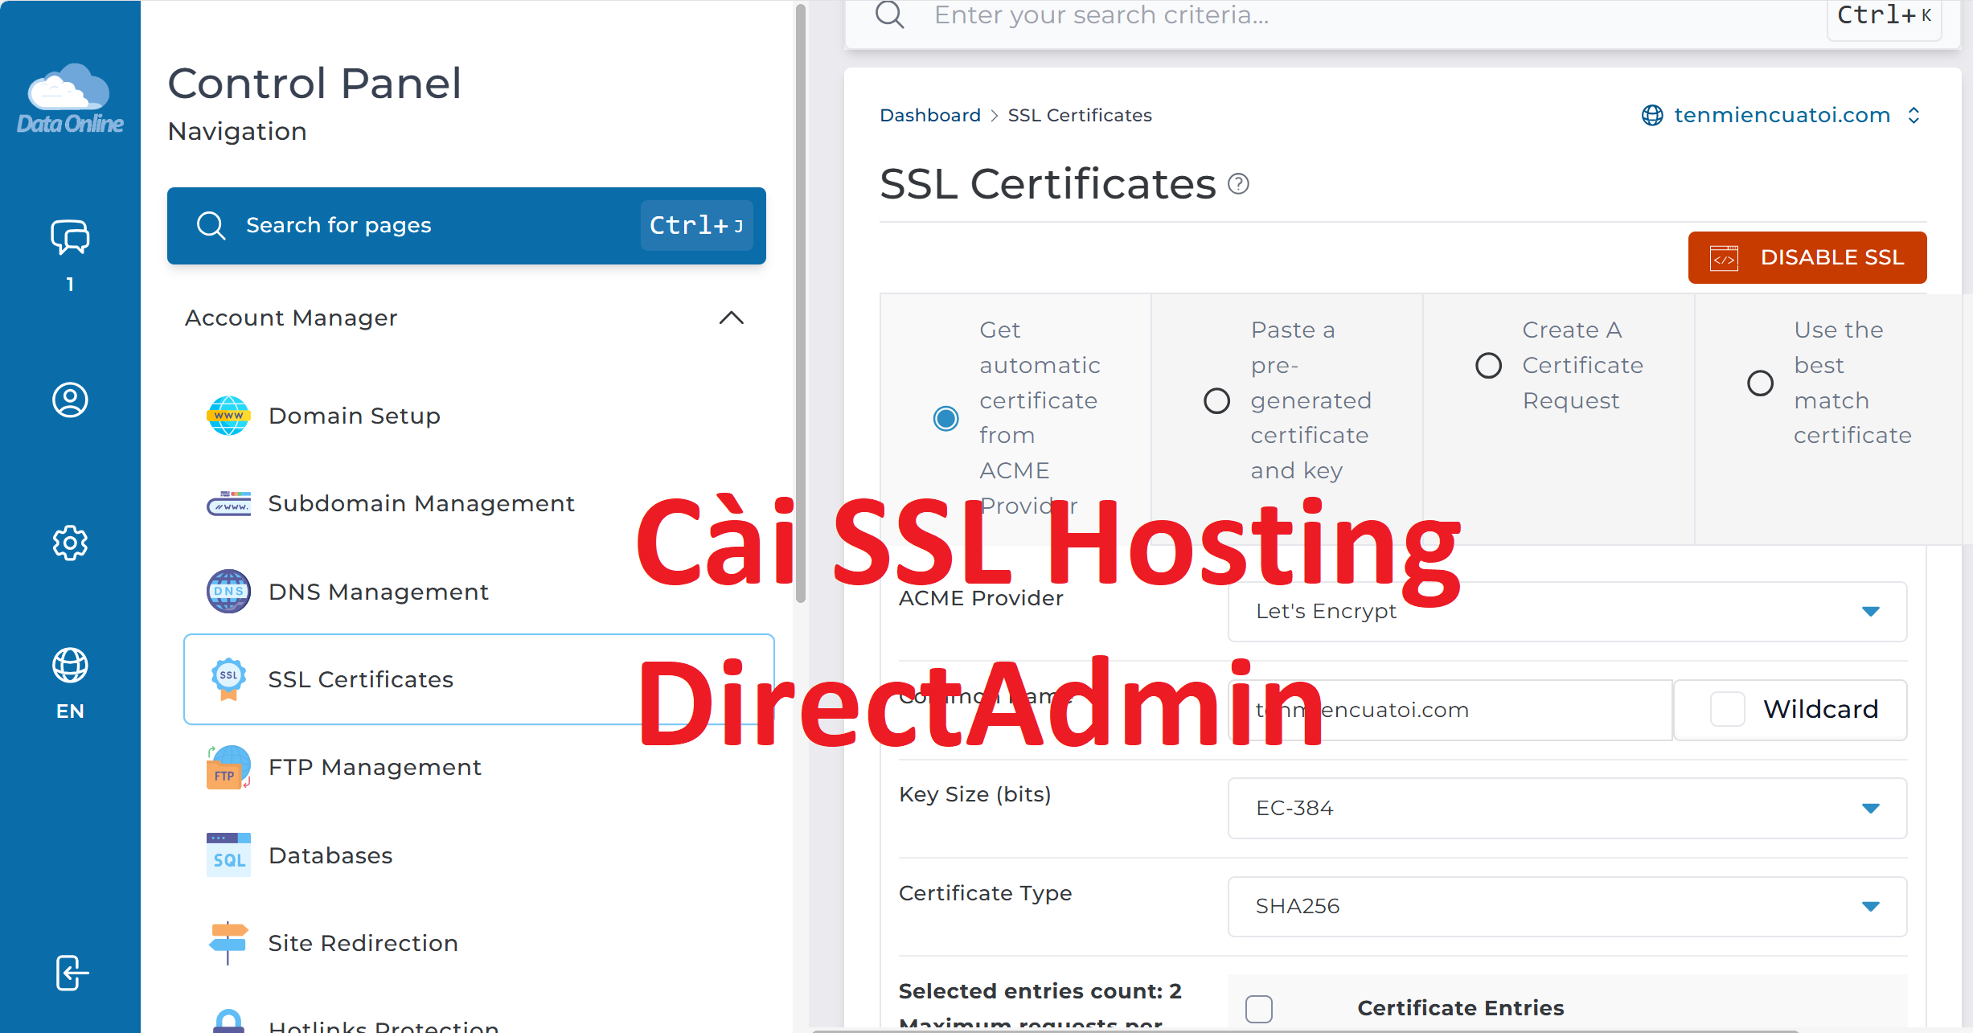
Task: Click the Data Online cloud logo
Action: coord(70,98)
